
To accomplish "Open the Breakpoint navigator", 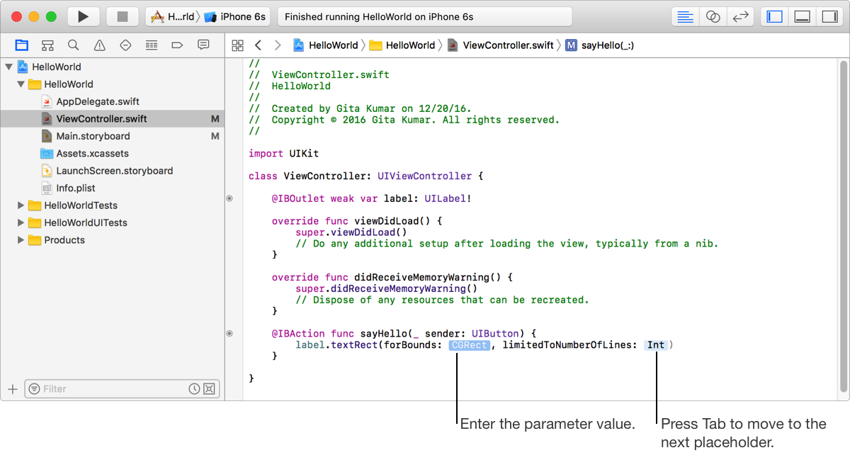I will (177, 45).
